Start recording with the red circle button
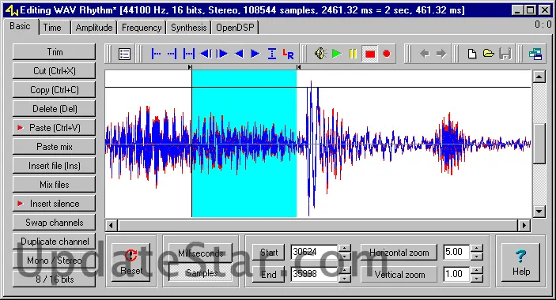The image size is (556, 300). point(387,54)
